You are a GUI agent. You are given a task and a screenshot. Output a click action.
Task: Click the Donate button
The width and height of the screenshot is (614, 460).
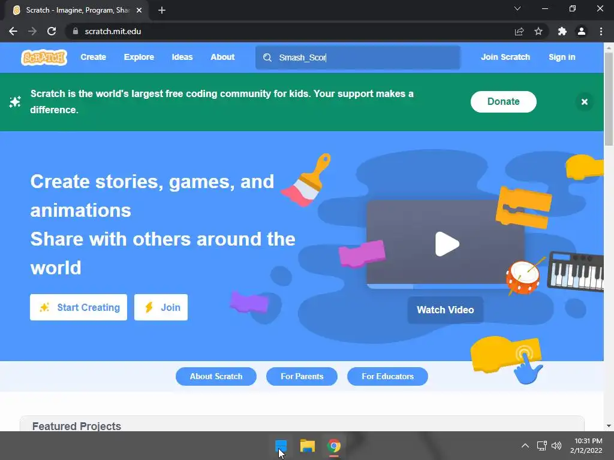point(504,102)
